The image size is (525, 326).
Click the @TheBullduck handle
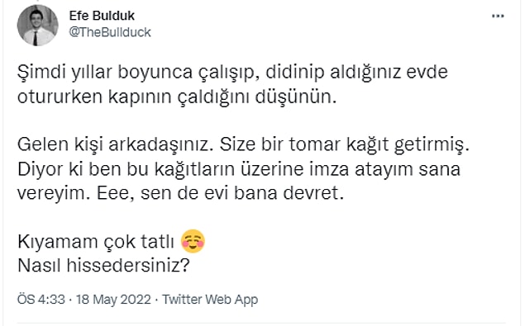coord(110,32)
